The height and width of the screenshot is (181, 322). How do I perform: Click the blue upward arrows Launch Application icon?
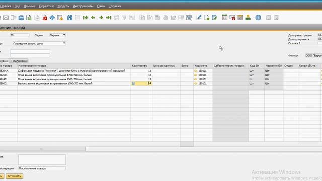[x=52, y=18]
